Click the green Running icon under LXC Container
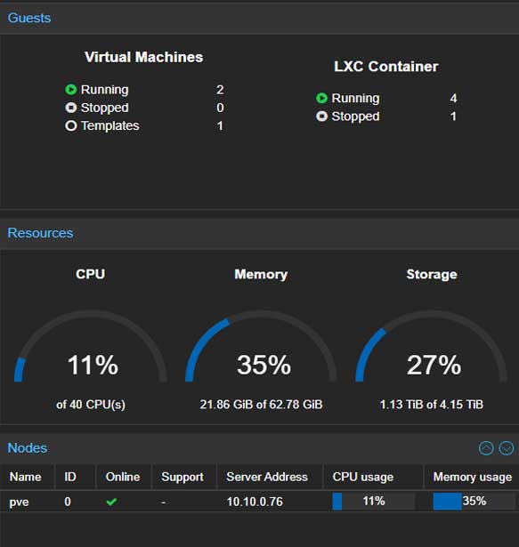Viewport: 519px width, 547px height. click(x=321, y=98)
